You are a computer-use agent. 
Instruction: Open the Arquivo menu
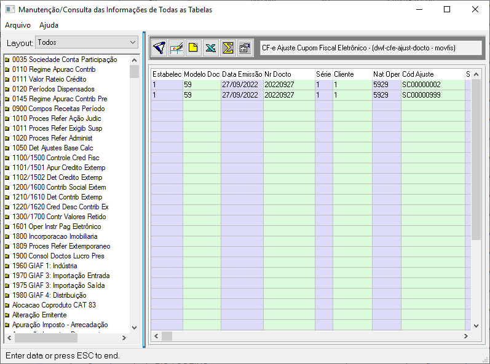[x=18, y=25]
